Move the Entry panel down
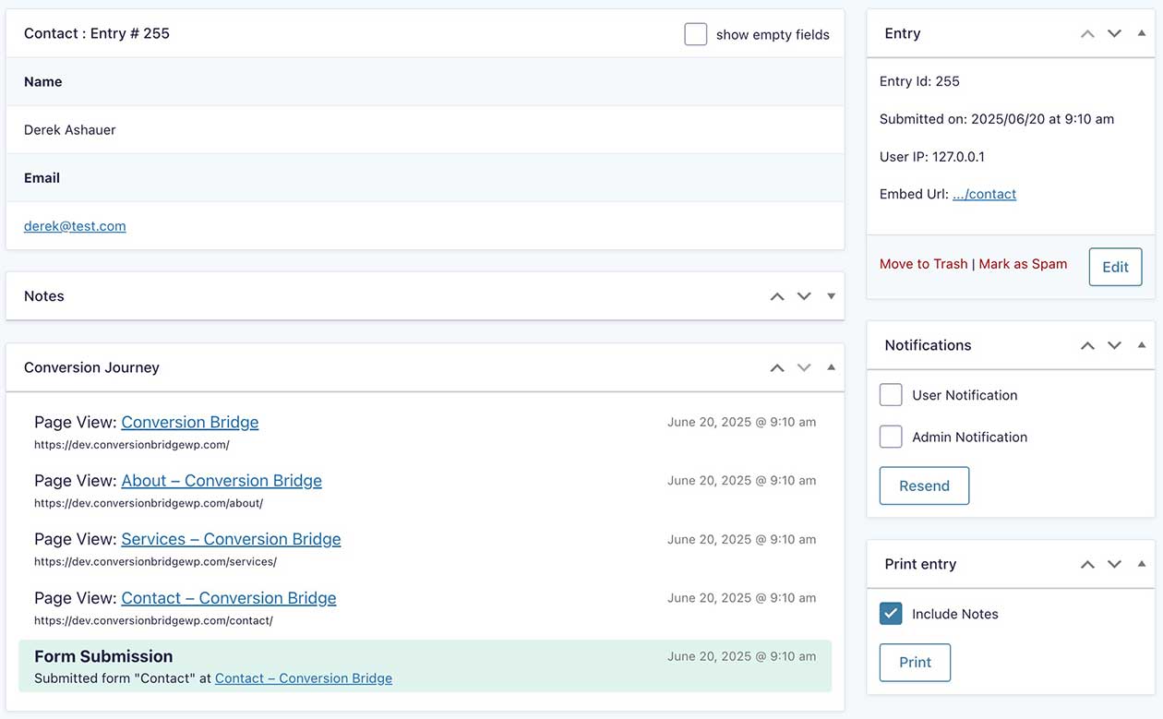 [1114, 33]
